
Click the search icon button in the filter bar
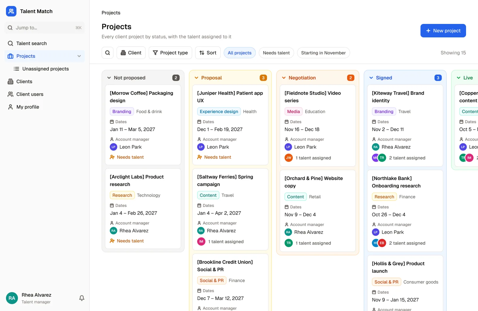[108, 53]
